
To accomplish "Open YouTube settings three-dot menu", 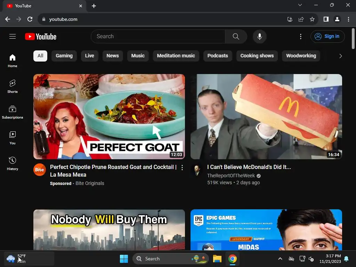I will tap(301, 36).
